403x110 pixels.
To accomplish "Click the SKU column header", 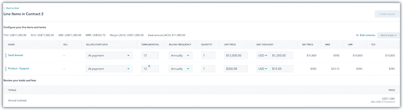I will tap(65, 45).
